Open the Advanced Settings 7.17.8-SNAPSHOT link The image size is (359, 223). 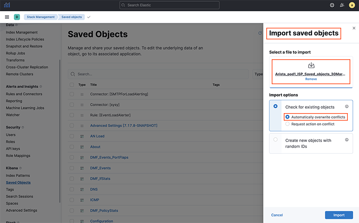point(124,126)
